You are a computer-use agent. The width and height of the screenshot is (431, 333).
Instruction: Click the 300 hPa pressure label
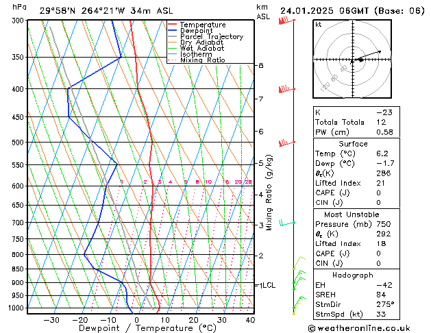point(19,21)
